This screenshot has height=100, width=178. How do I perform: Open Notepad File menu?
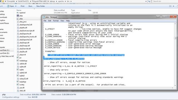click(x=45, y=21)
